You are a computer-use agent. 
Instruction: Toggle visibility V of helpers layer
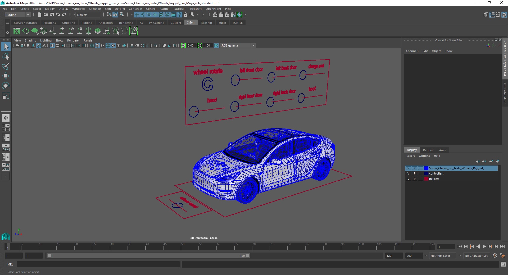[409, 179]
